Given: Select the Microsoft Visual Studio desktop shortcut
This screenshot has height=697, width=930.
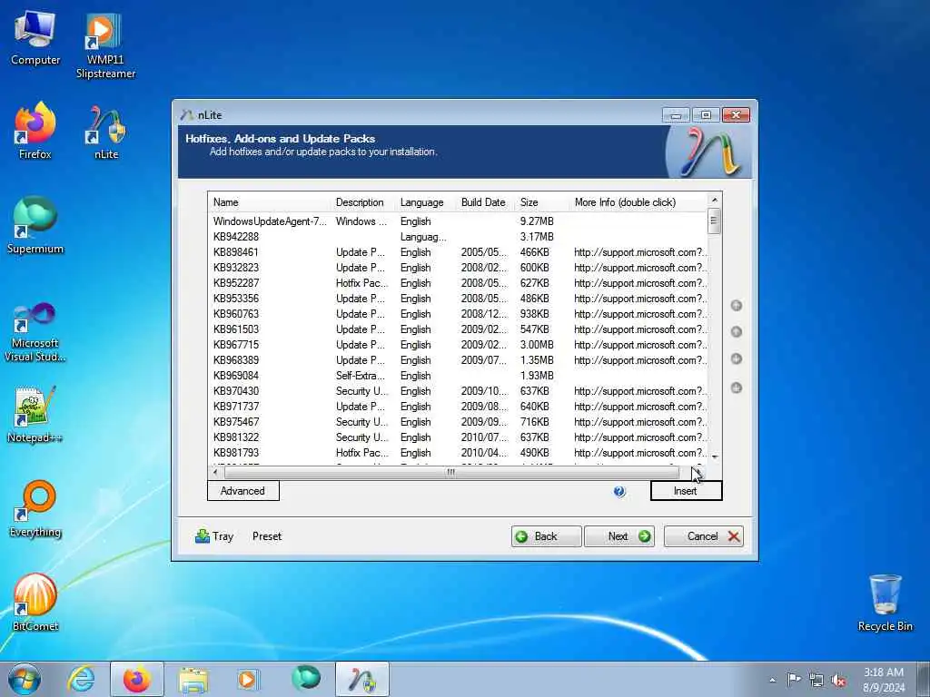Looking at the screenshot, I should coord(35,332).
